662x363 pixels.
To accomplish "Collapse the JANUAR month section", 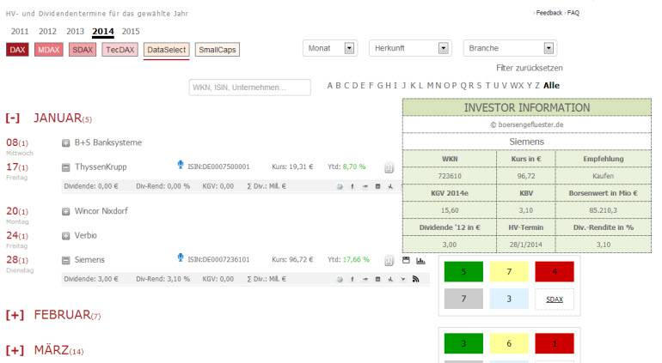I will click(13, 118).
